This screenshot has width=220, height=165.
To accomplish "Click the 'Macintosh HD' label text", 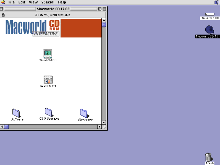I will coord(210,18).
